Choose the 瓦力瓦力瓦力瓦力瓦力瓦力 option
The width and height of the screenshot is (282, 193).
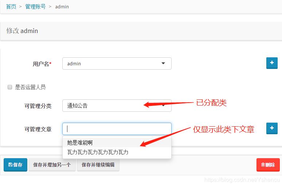pos(117,152)
